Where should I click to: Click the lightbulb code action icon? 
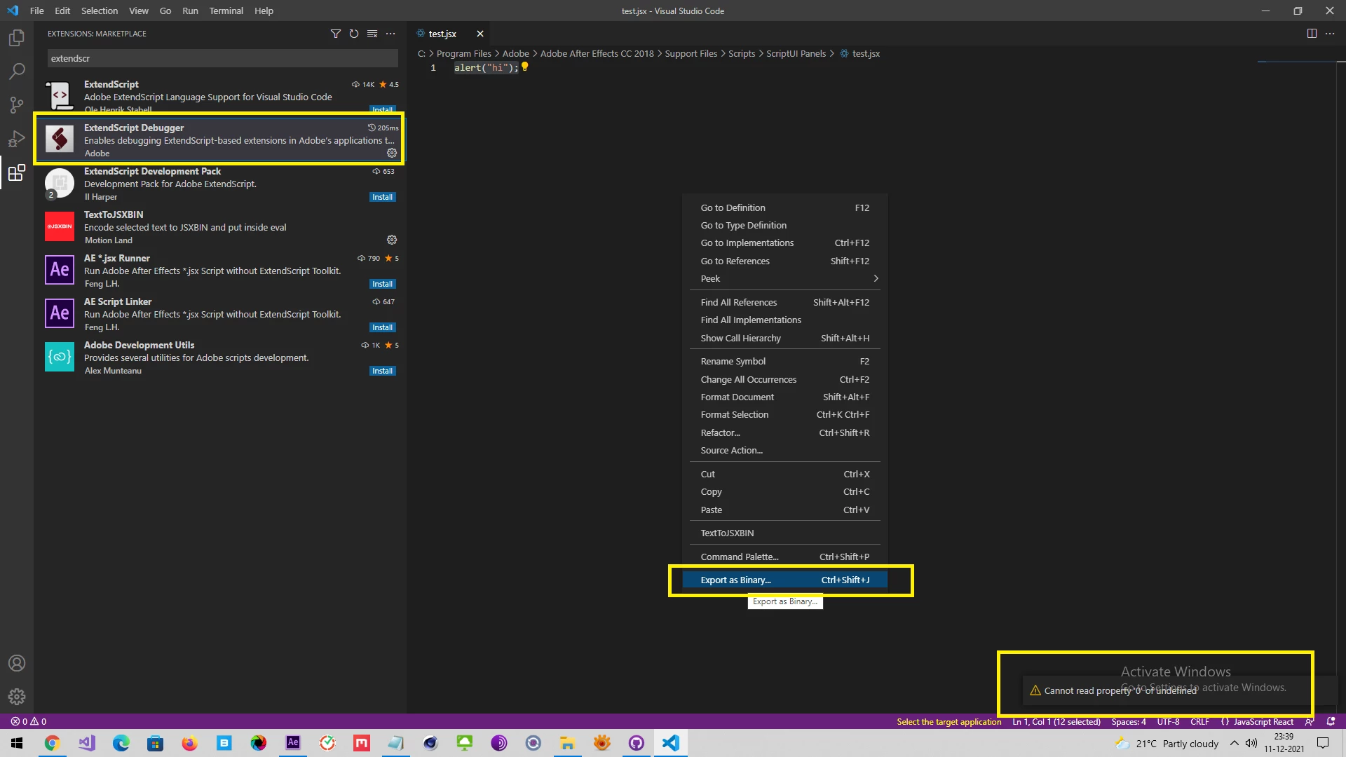(x=524, y=67)
